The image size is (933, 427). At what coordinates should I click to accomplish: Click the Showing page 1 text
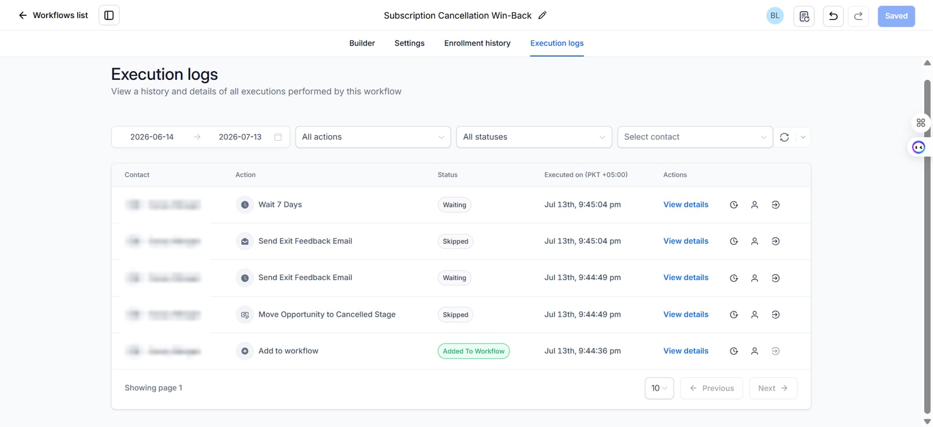click(153, 388)
